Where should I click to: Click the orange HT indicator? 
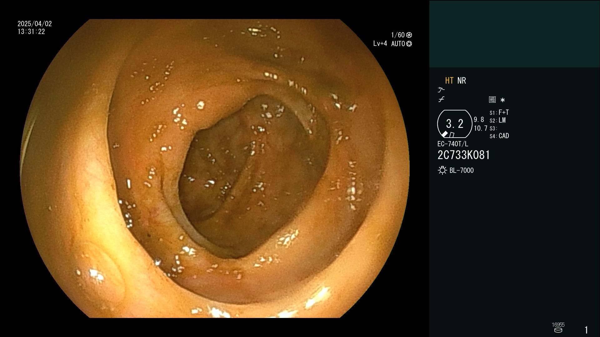449,81
